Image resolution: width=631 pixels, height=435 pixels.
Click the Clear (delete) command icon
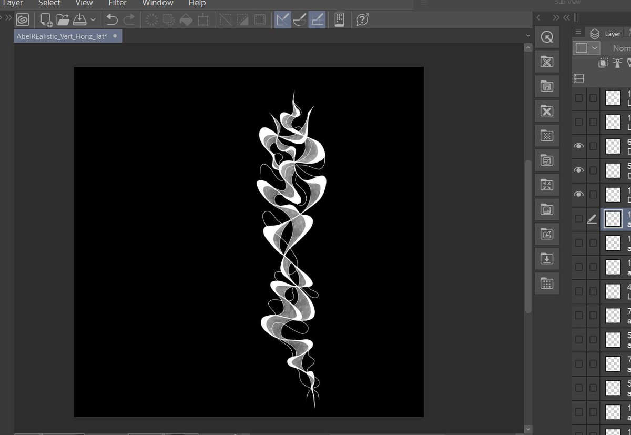[152, 20]
